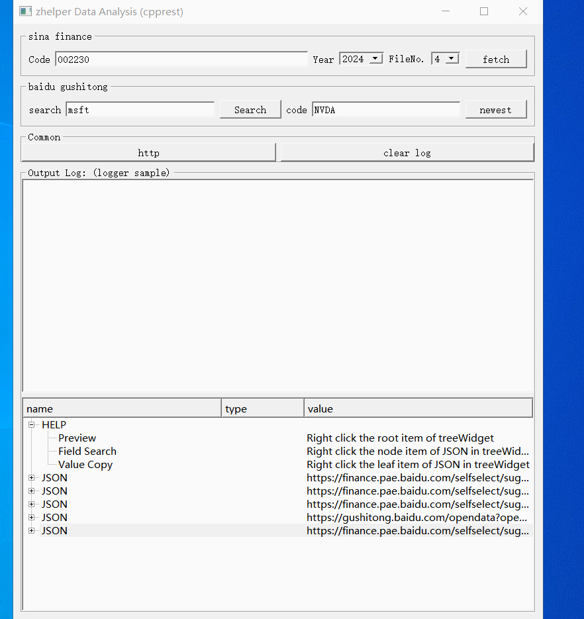Click inside the Output Log text area

point(278,285)
